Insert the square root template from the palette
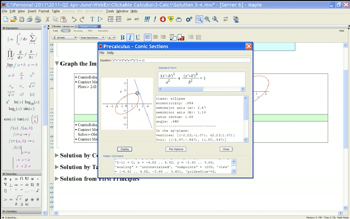 click(32, 85)
